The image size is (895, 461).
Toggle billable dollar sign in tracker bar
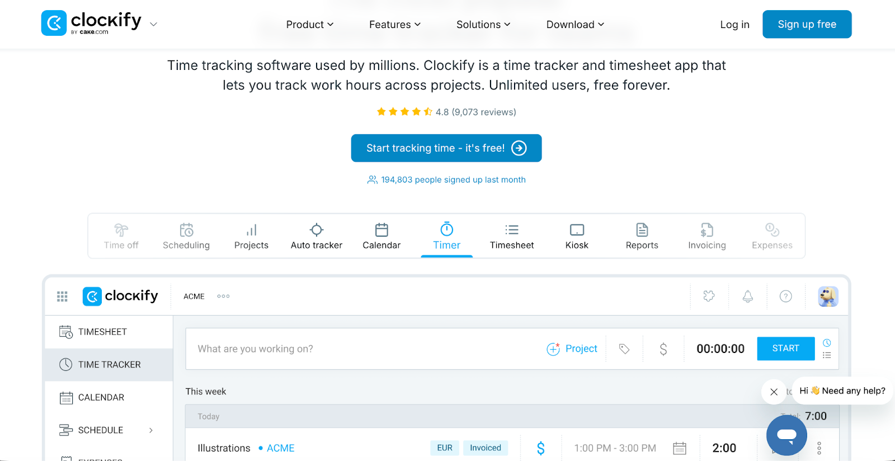pos(663,349)
